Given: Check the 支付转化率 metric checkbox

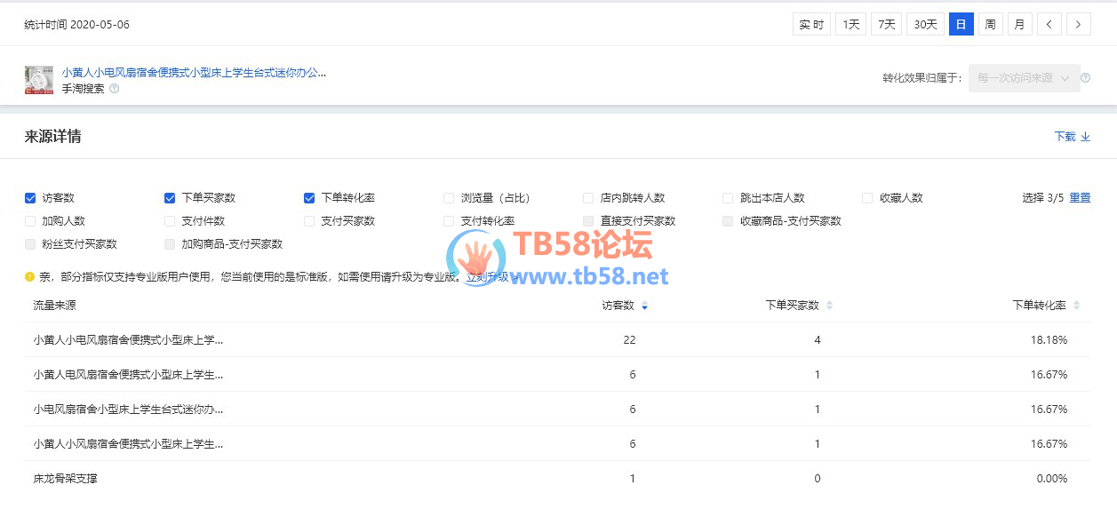Looking at the screenshot, I should click(x=449, y=221).
